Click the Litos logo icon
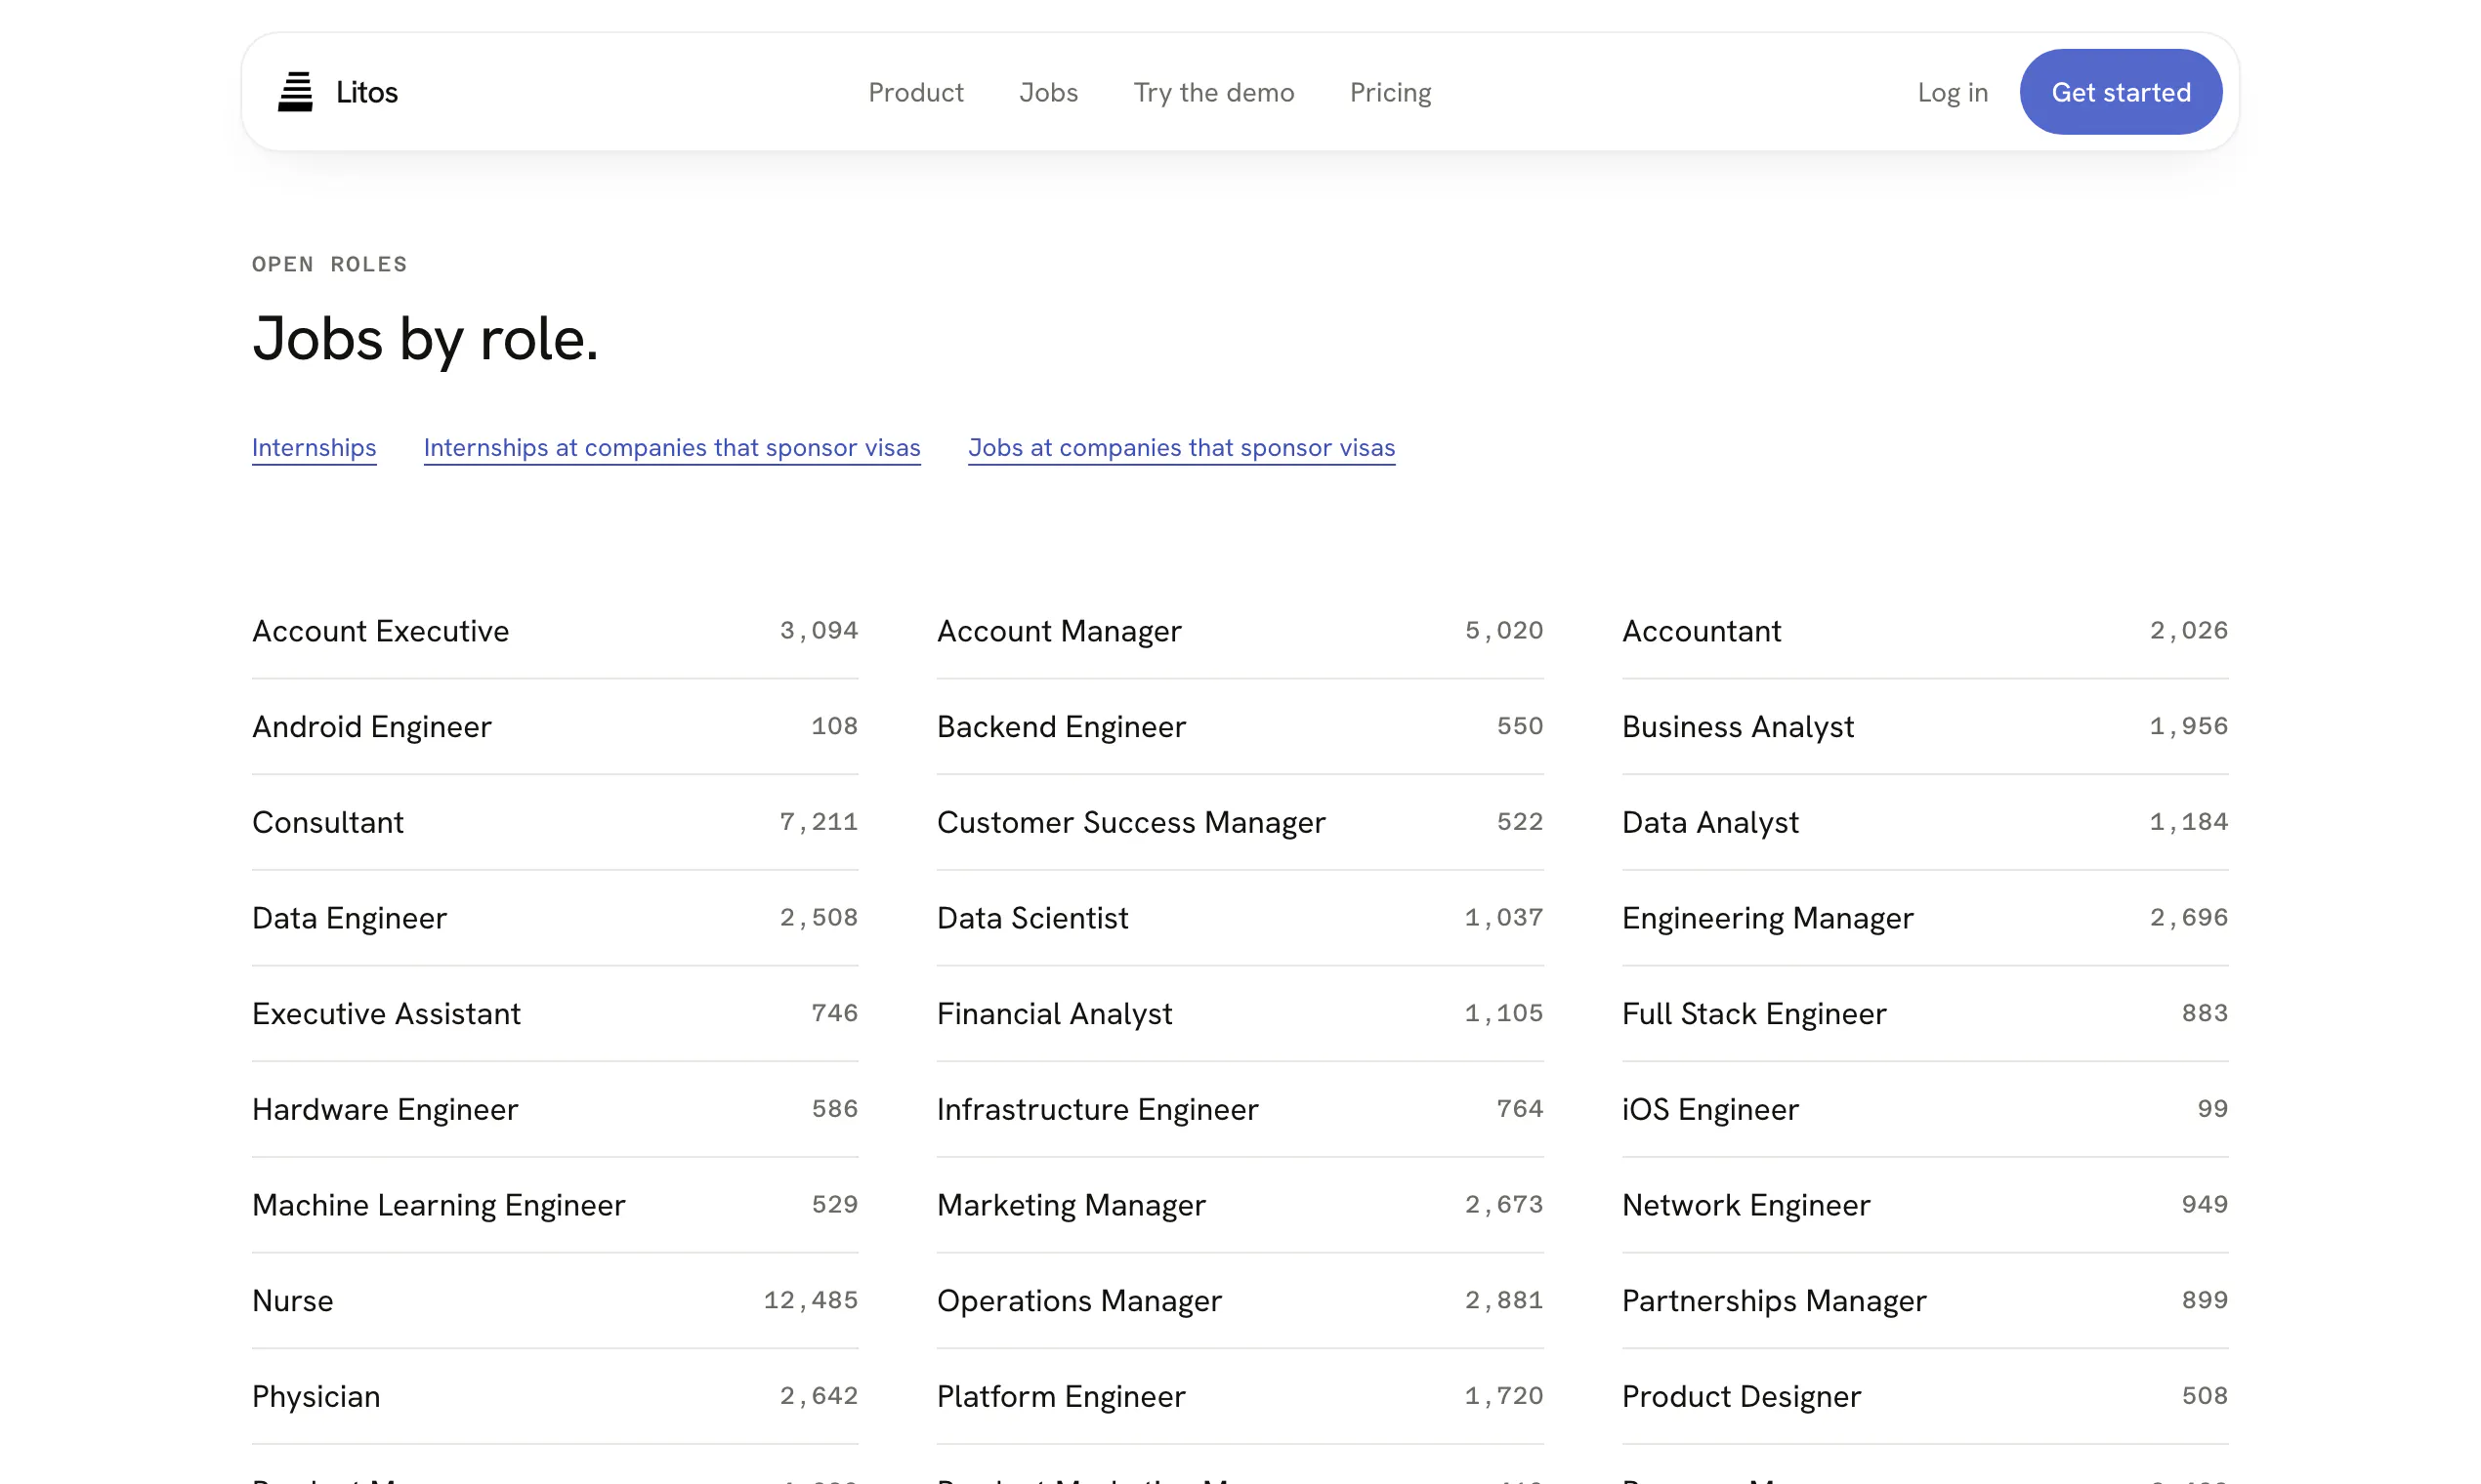The height and width of the screenshot is (1484, 2481). coord(295,92)
